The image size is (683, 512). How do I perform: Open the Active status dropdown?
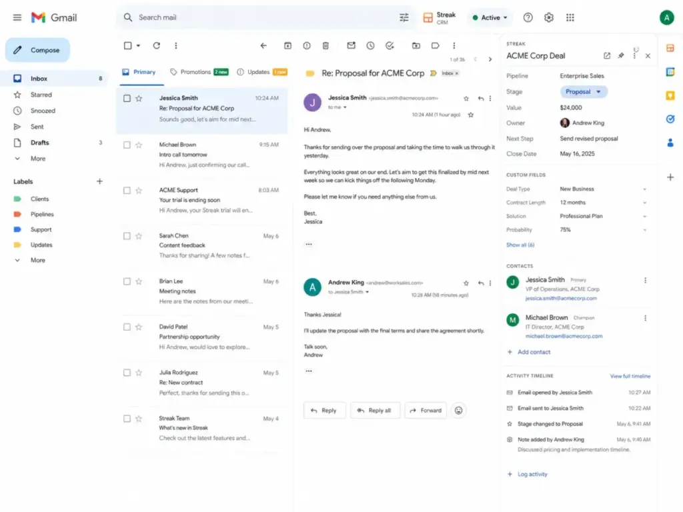point(490,17)
